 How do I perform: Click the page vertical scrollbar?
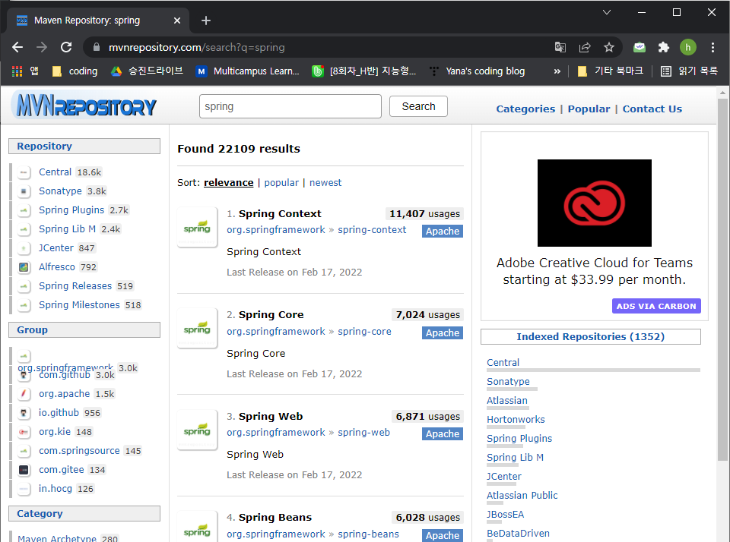point(722,279)
